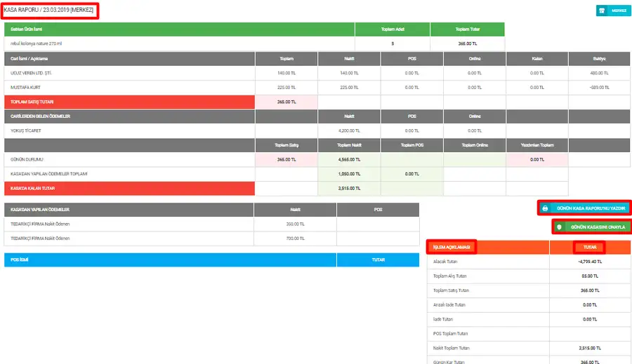Click the 700.00 TL supplier payment amount

coord(295,238)
